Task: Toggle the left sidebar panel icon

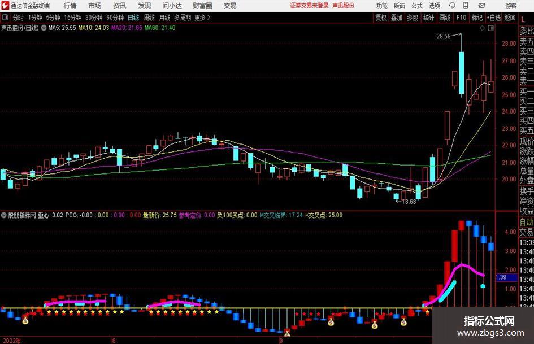Action: [x=5, y=18]
